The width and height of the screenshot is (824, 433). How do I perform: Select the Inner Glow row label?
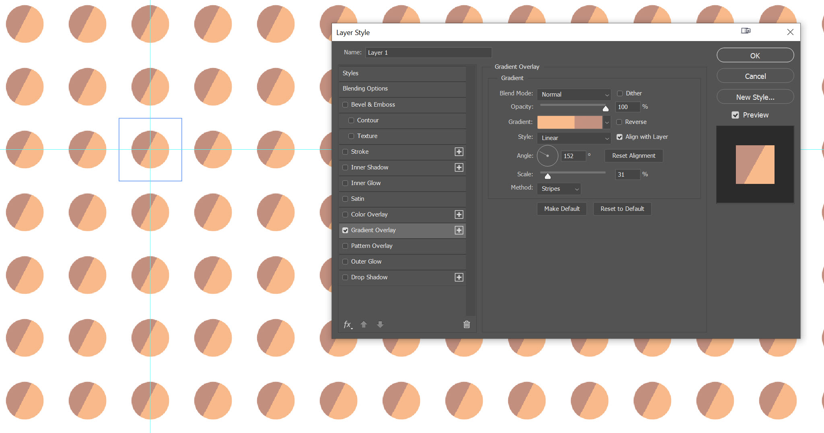(x=366, y=183)
